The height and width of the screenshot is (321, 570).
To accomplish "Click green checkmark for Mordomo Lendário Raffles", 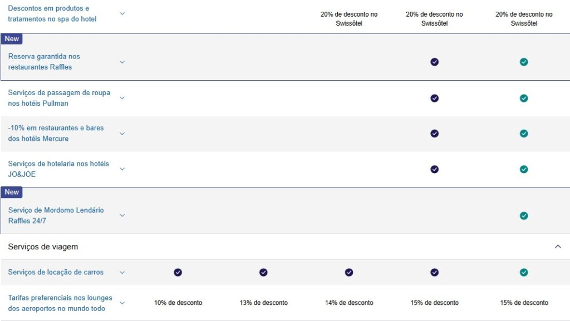I will [x=523, y=216].
